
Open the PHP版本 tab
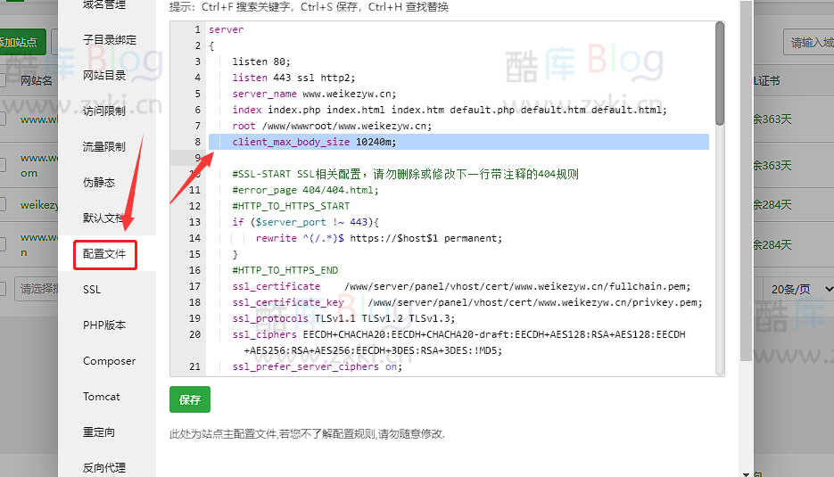(104, 325)
